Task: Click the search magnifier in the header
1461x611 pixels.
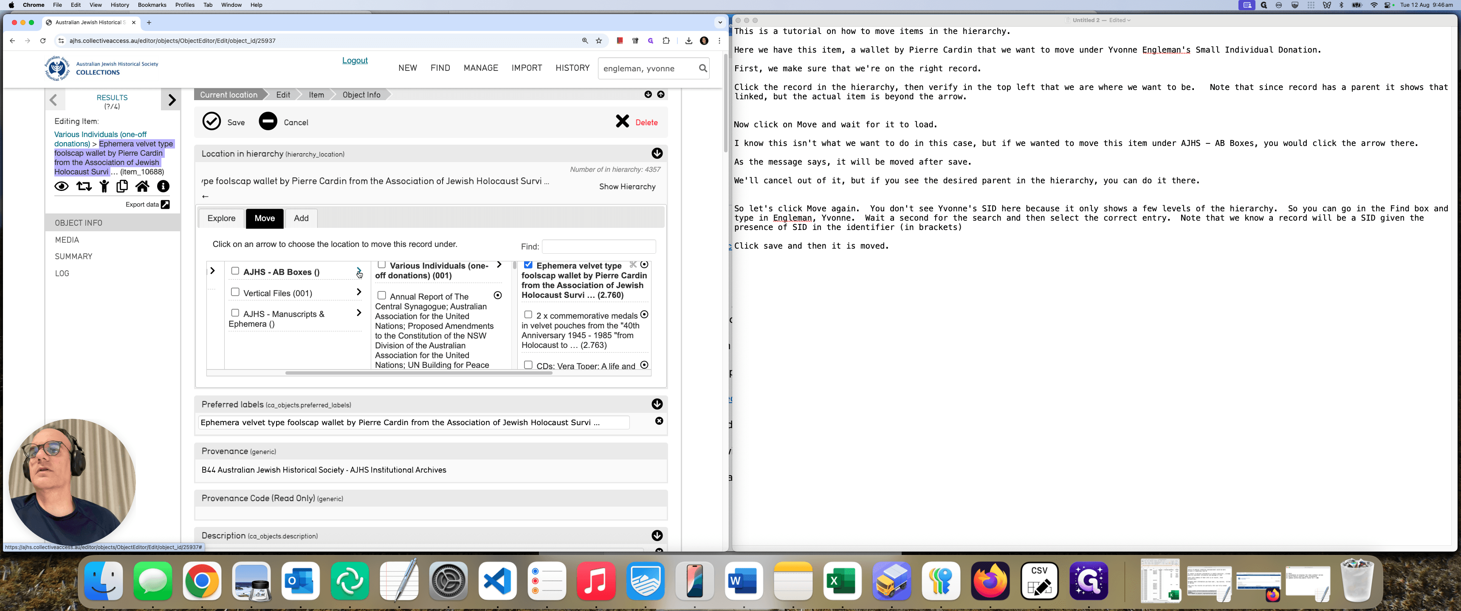Action: pyautogui.click(x=703, y=68)
